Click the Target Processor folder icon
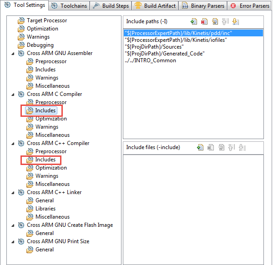 (x=21, y=20)
